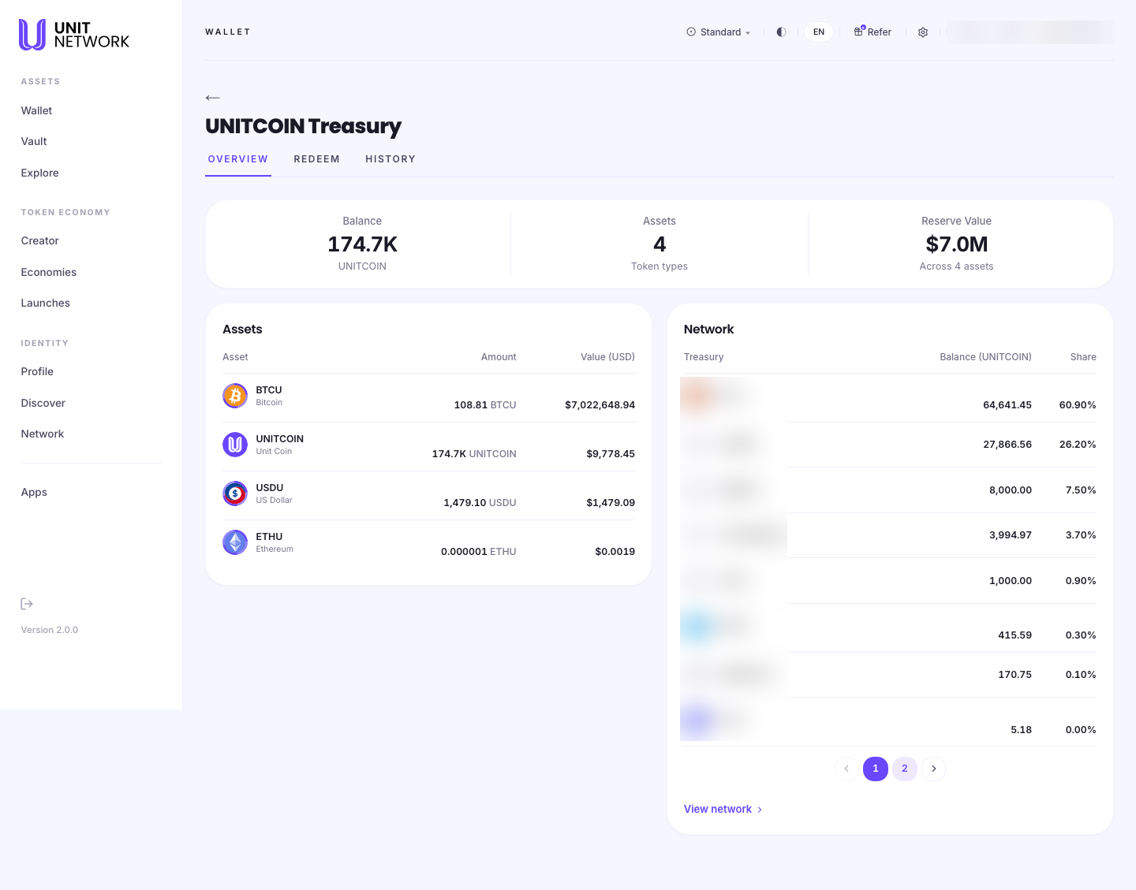The width and height of the screenshot is (1136, 890).
Task: Click the UNITCOIN asset icon
Action: (x=235, y=445)
